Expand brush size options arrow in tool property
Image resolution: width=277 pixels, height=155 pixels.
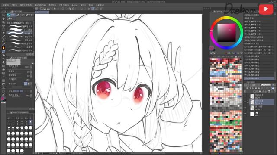[x=31, y=67]
